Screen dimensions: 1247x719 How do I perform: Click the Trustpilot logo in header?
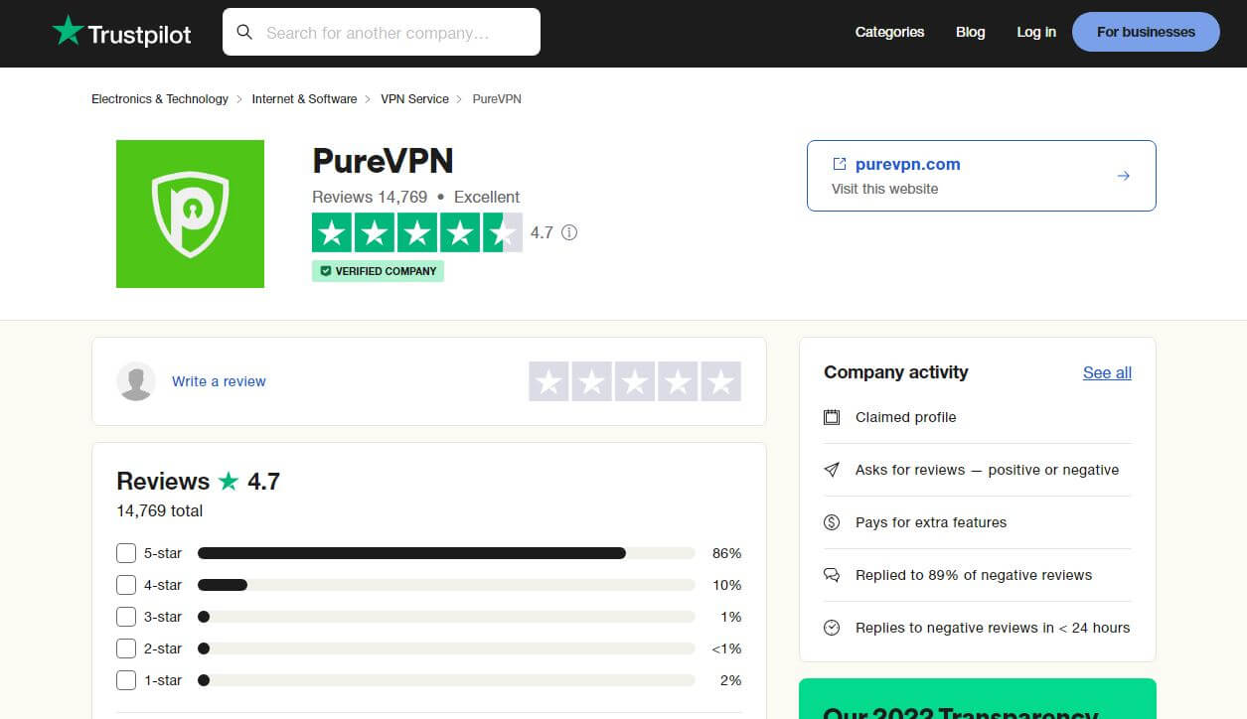tap(121, 32)
